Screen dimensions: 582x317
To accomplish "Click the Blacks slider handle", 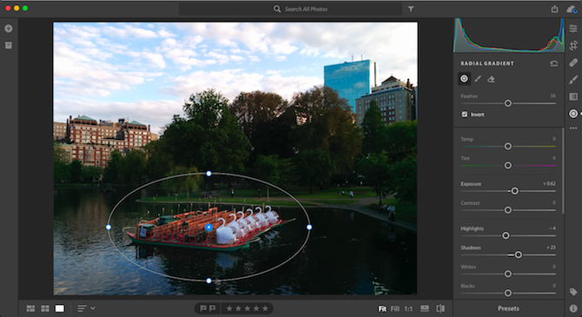I will [x=508, y=293].
